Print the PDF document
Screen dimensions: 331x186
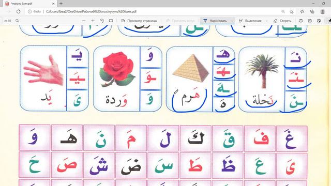pos(301,21)
